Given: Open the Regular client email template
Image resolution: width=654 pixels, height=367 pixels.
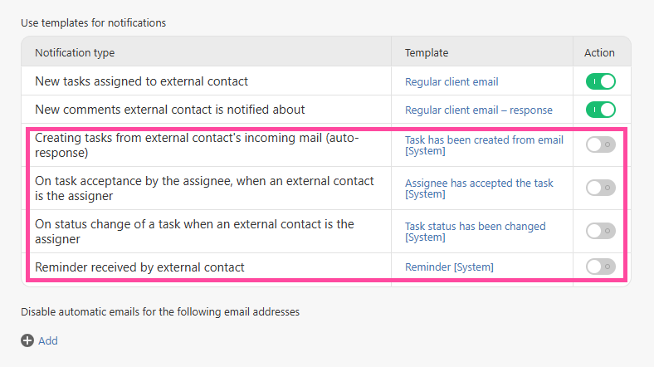Looking at the screenshot, I should (451, 82).
